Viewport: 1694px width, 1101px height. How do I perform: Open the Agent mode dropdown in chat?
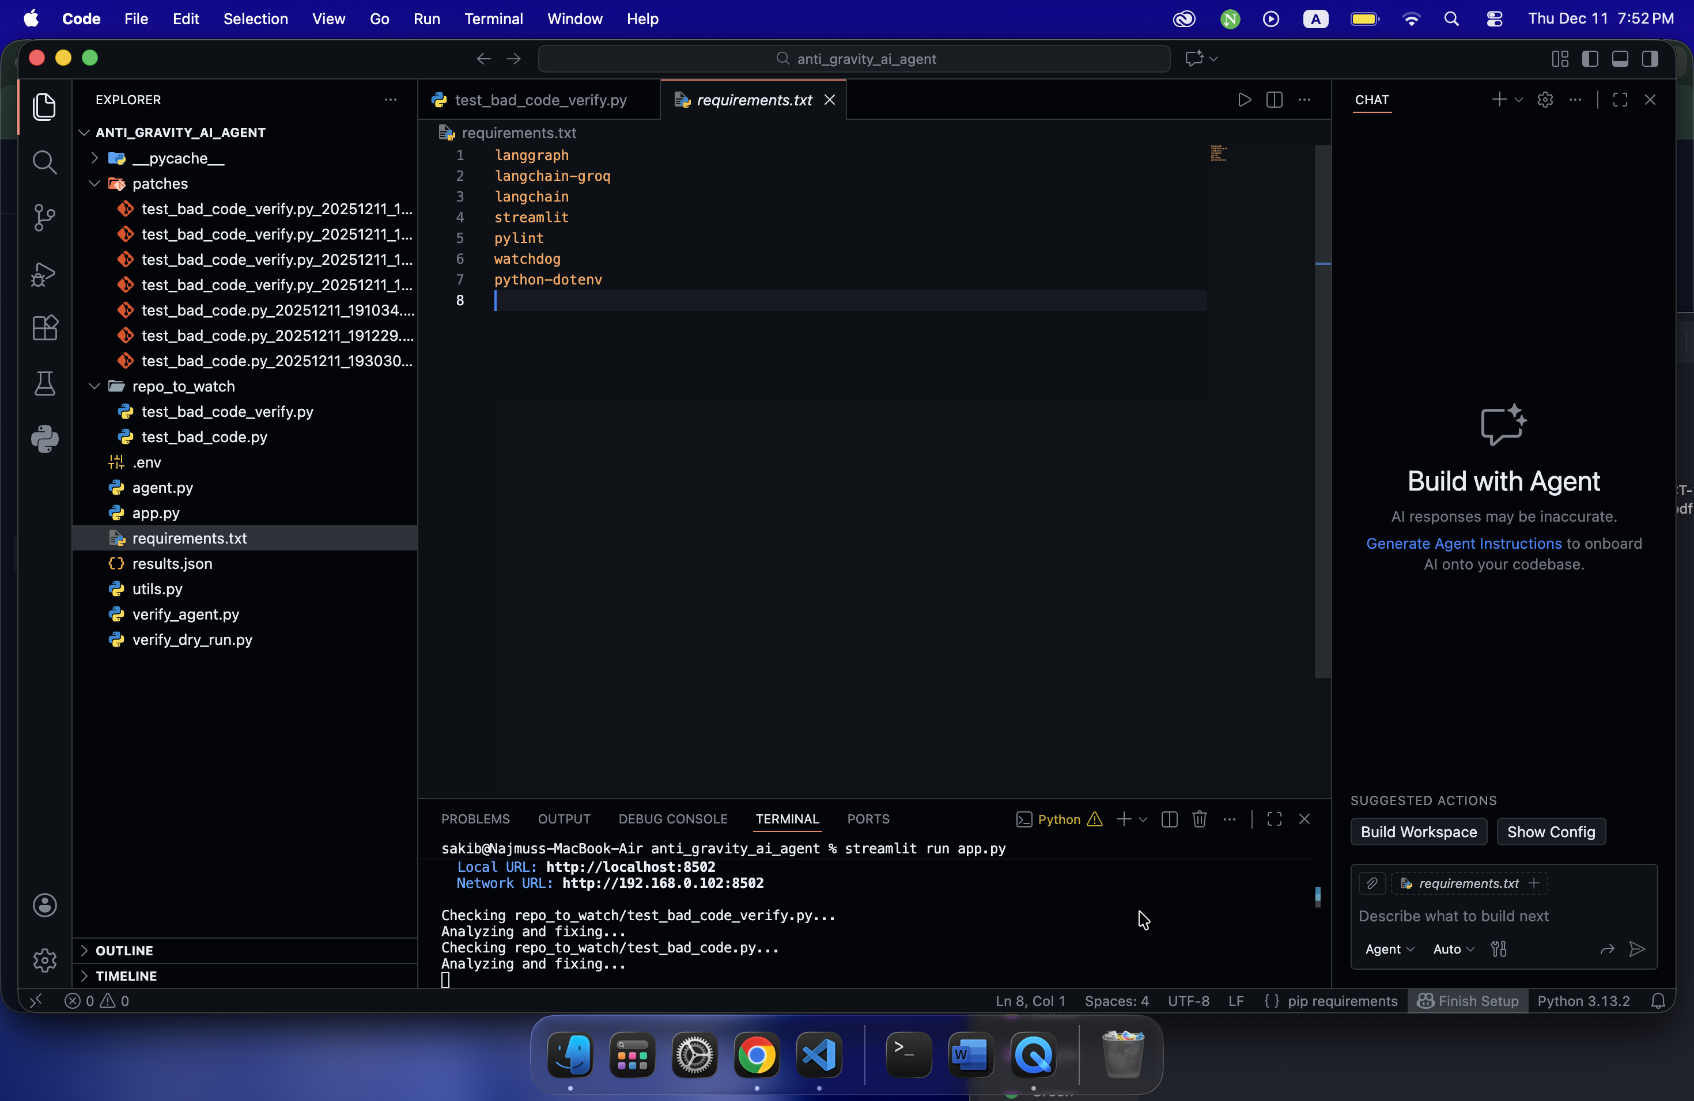point(1389,949)
